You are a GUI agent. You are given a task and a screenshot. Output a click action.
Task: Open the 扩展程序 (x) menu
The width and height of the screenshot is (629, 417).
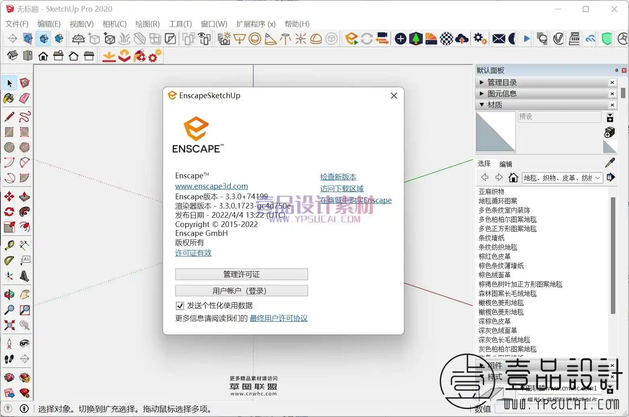256,24
